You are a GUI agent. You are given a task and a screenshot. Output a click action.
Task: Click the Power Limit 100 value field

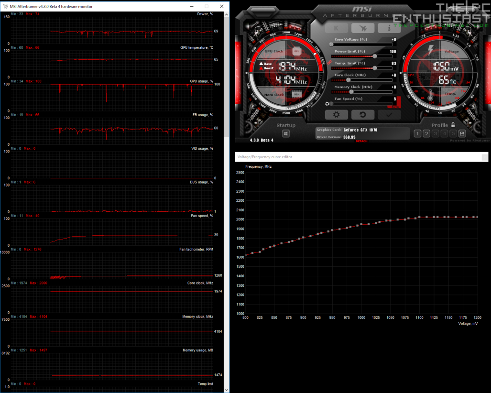coord(393,52)
